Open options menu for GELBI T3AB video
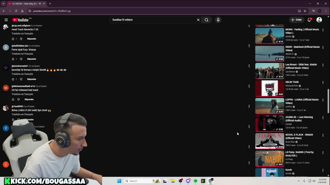The image size is (330, 185). click(x=323, y=82)
